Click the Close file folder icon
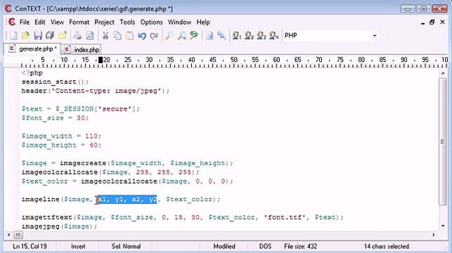452x253 pixels. (63, 36)
